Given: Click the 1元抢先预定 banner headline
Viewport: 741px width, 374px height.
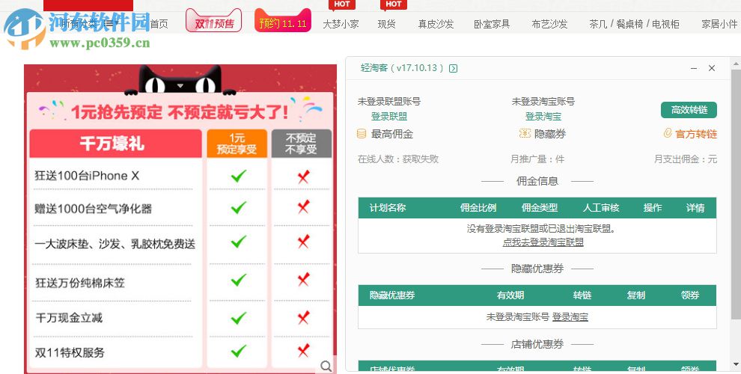Looking at the screenshot, I should pyautogui.click(x=180, y=112).
